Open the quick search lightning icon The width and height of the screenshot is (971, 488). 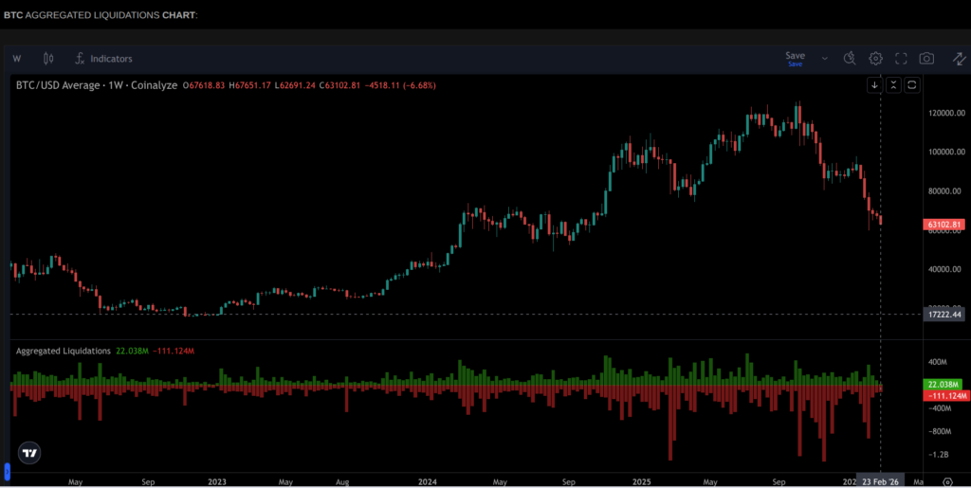pos(851,59)
